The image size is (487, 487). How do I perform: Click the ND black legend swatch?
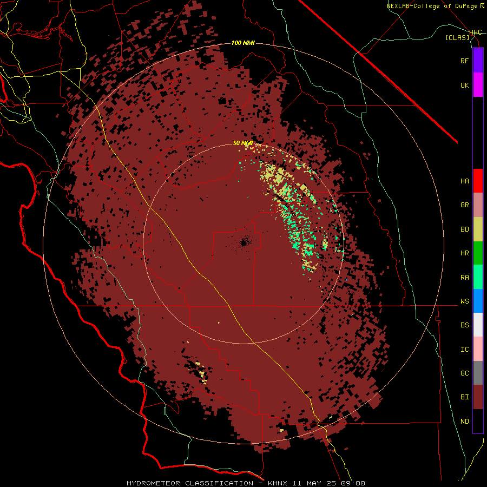click(x=478, y=421)
